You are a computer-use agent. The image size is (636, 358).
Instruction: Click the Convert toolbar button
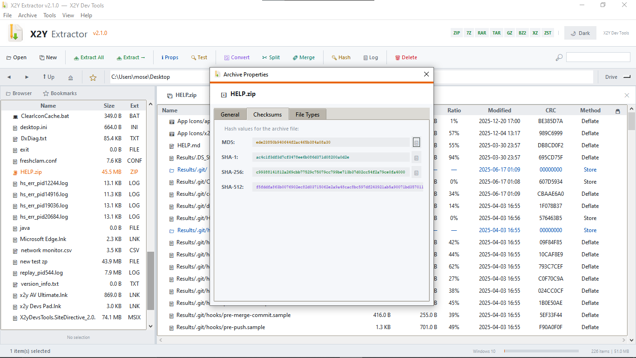(x=237, y=58)
